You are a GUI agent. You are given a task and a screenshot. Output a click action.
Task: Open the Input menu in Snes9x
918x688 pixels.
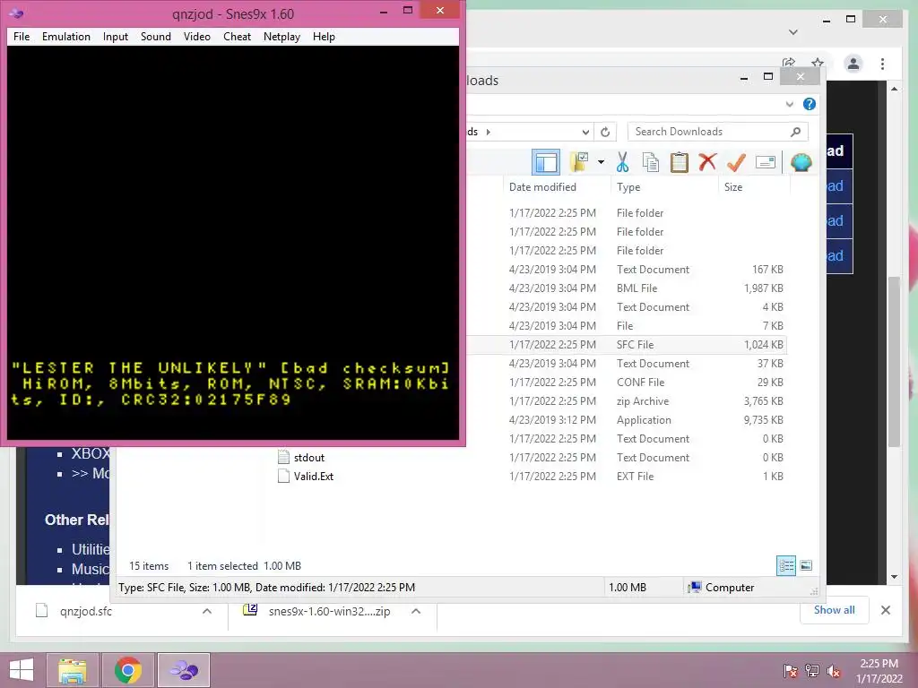click(x=116, y=36)
